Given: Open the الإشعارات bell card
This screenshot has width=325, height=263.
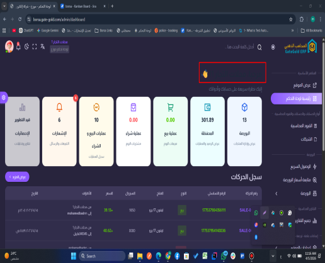Looking at the screenshot, I should (59, 131).
